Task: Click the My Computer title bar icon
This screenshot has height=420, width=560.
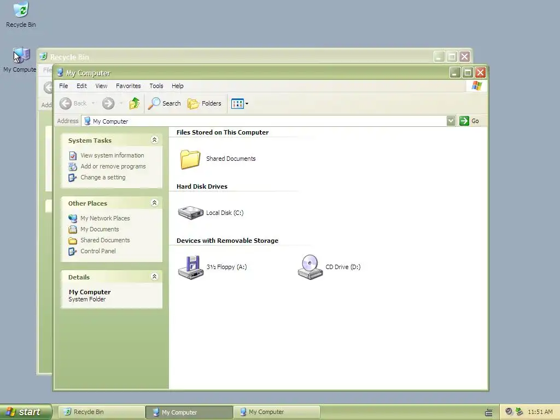Action: tap(60, 73)
